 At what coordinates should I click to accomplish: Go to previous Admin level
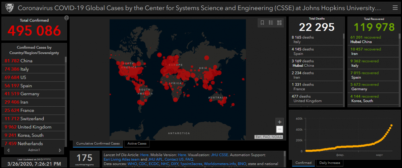click(8, 150)
